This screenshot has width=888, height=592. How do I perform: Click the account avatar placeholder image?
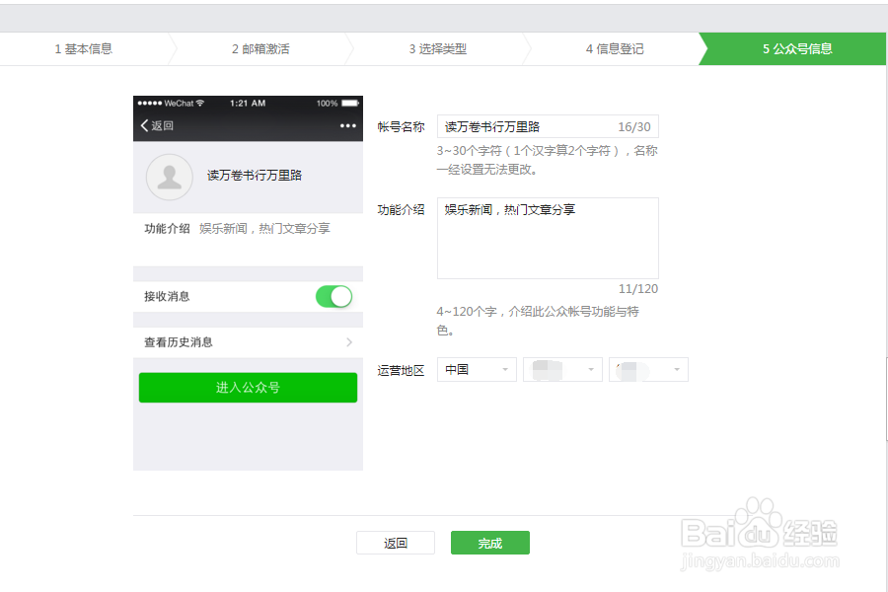[168, 178]
